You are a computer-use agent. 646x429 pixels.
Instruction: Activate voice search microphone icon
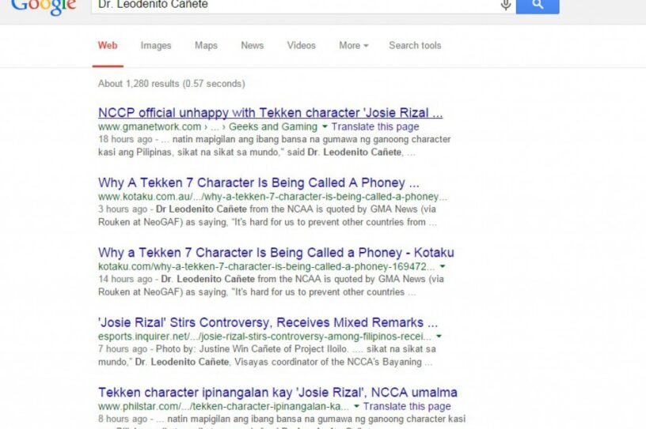506,5
